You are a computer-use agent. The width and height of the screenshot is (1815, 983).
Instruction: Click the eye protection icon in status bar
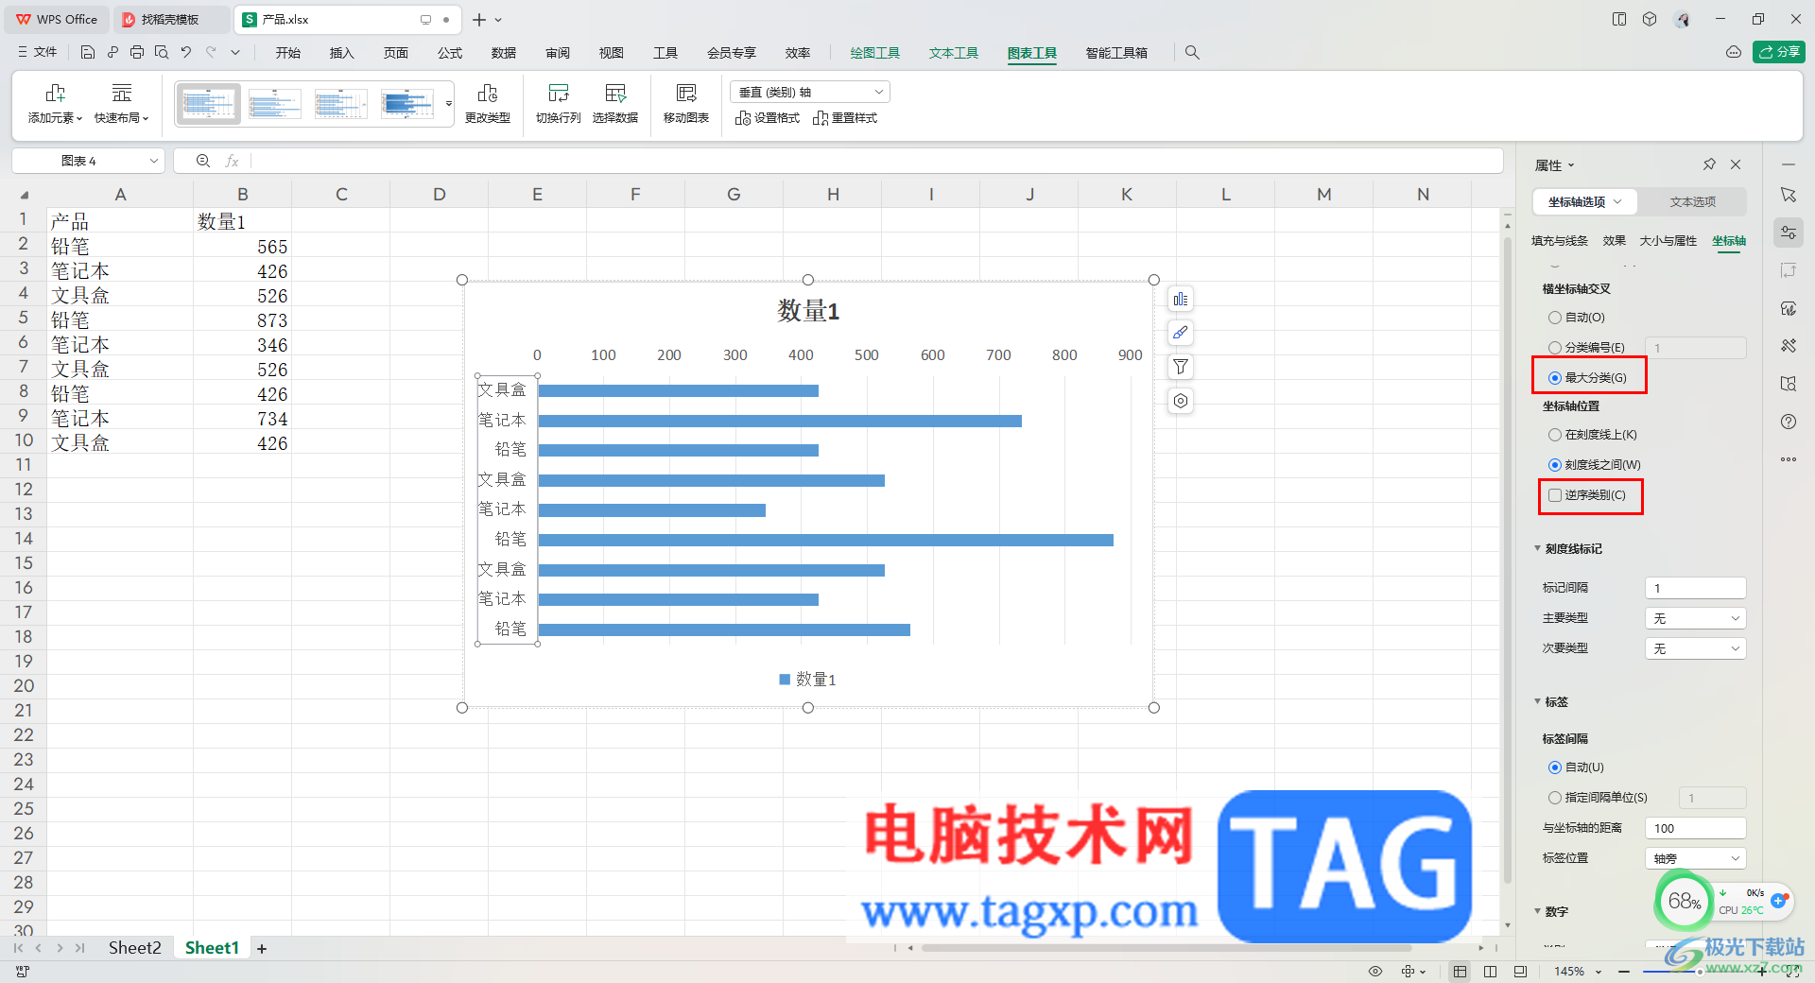[x=1375, y=972]
